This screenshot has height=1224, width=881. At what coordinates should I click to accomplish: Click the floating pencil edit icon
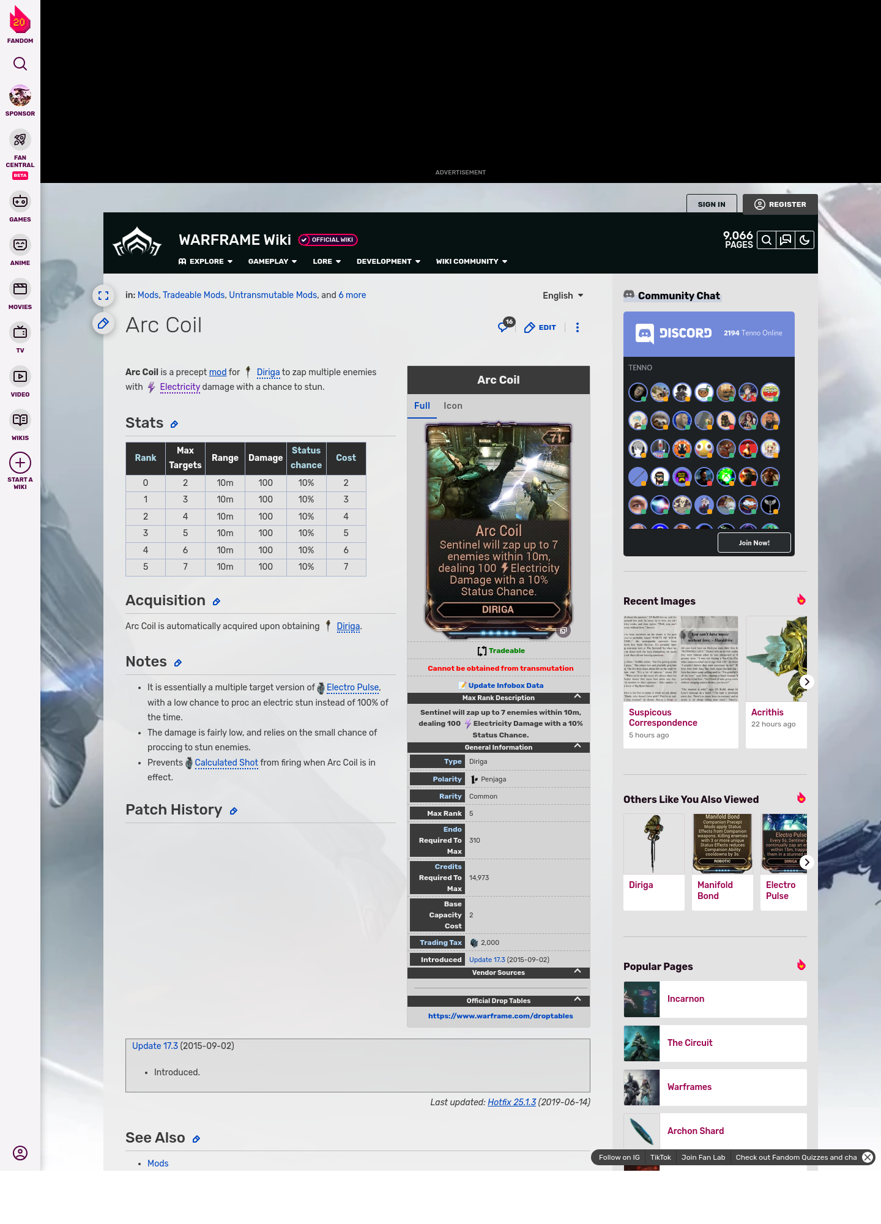103,323
